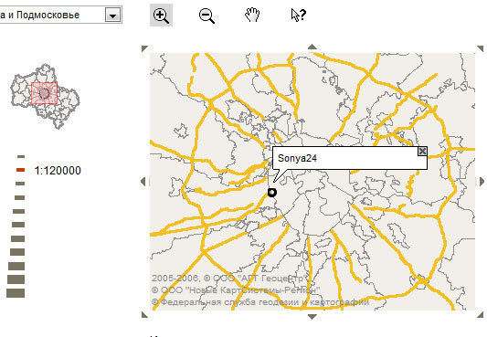Select the zoom in magnifier tool
The image size is (487, 337).
click(161, 16)
